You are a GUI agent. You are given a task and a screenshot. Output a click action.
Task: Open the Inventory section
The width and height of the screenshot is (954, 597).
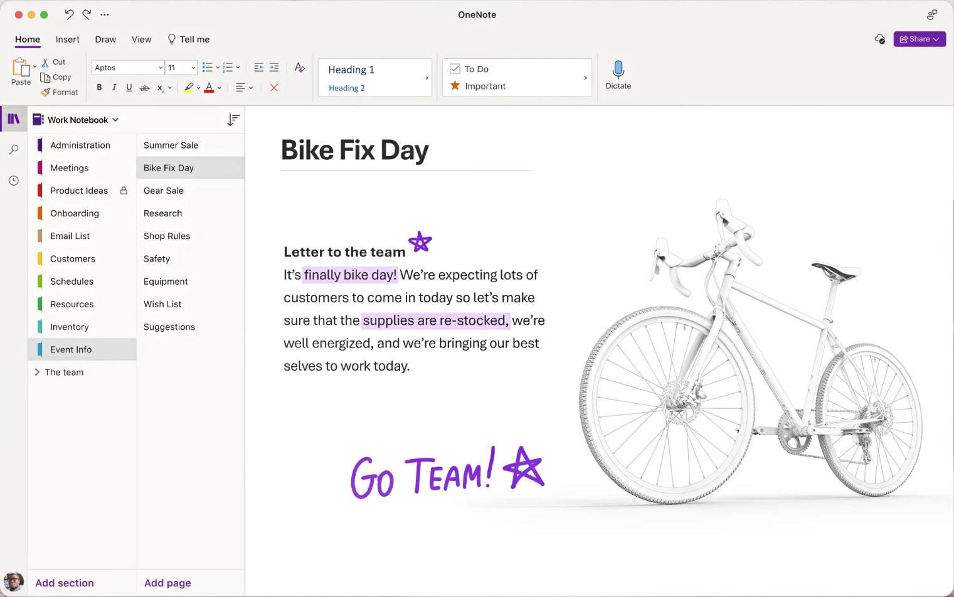[x=82, y=327]
